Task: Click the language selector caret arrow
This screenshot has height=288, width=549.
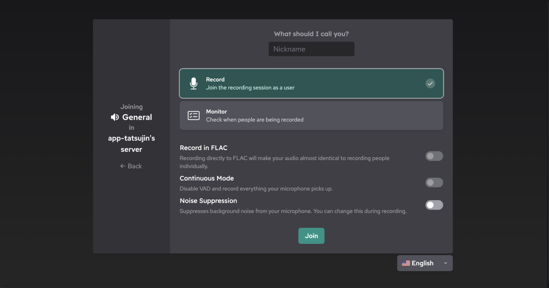Action: [445, 263]
